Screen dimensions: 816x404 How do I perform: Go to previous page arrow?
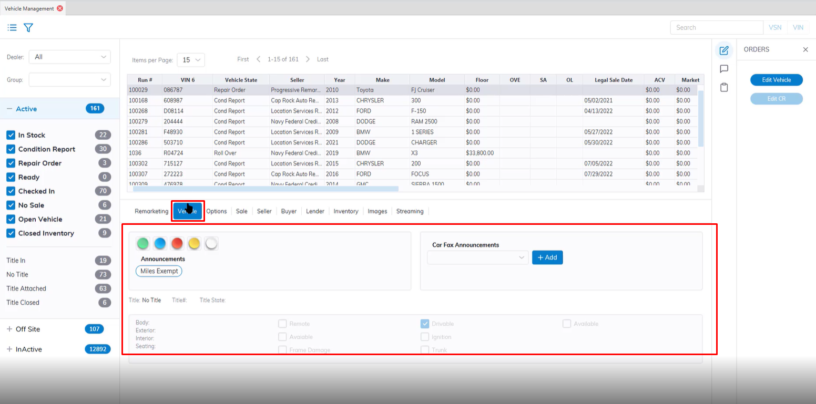tap(258, 59)
